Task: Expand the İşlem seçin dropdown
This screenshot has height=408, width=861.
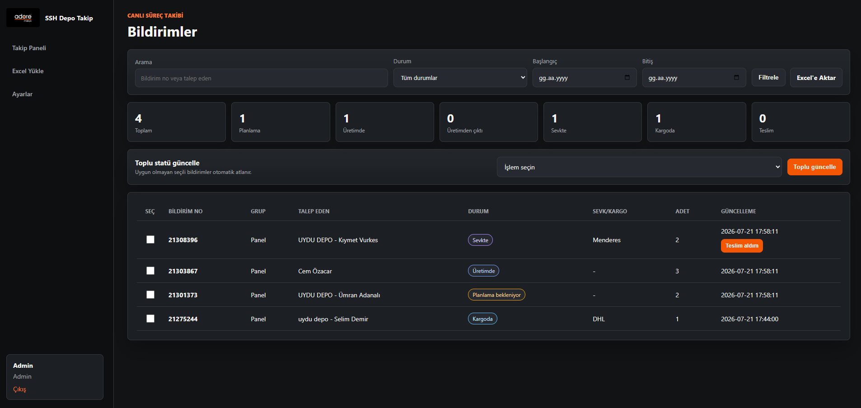Action: pos(639,167)
